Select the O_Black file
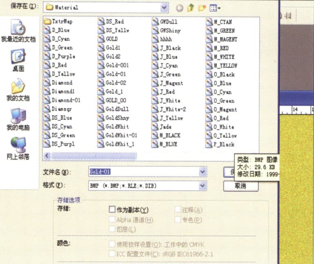Screen dimensions: 314x264 [220, 74]
